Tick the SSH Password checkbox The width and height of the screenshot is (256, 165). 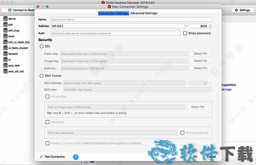coord(47,122)
